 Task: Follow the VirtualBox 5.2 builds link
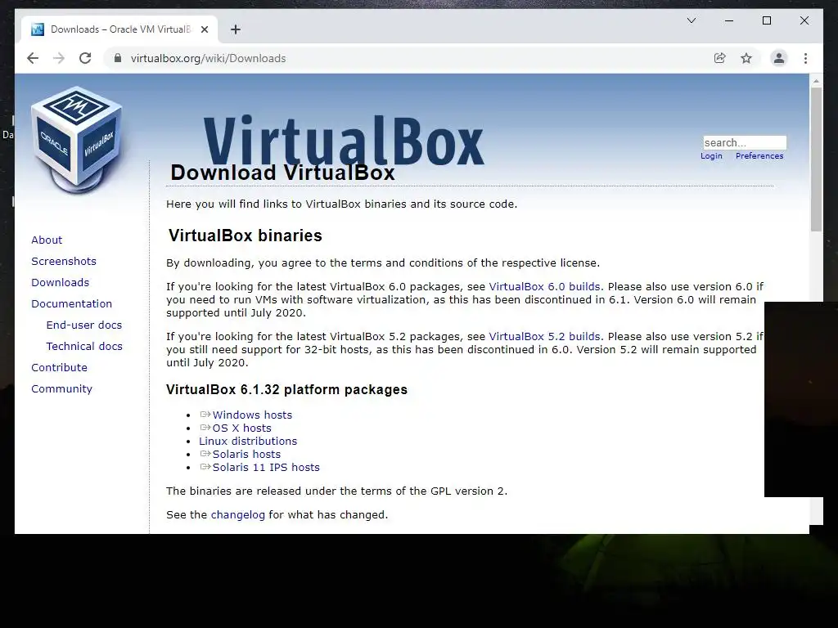(x=544, y=337)
